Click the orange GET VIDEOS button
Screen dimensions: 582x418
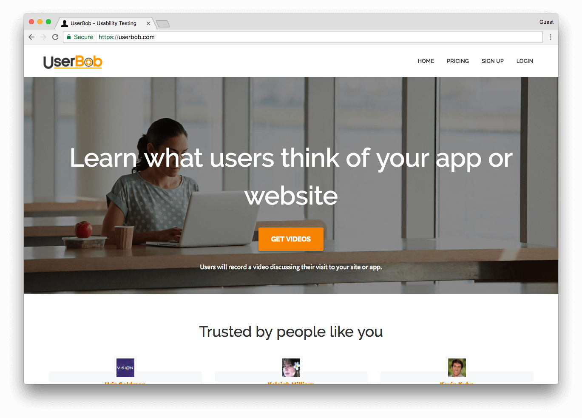pyautogui.click(x=291, y=239)
